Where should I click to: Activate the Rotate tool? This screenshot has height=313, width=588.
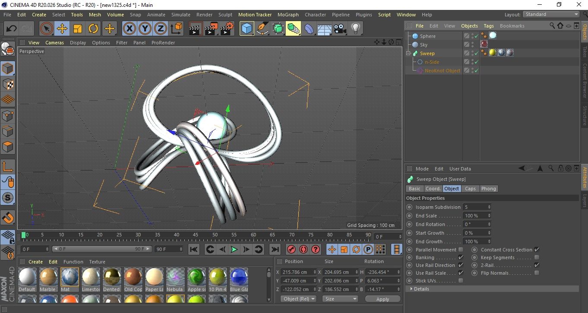[x=93, y=29]
